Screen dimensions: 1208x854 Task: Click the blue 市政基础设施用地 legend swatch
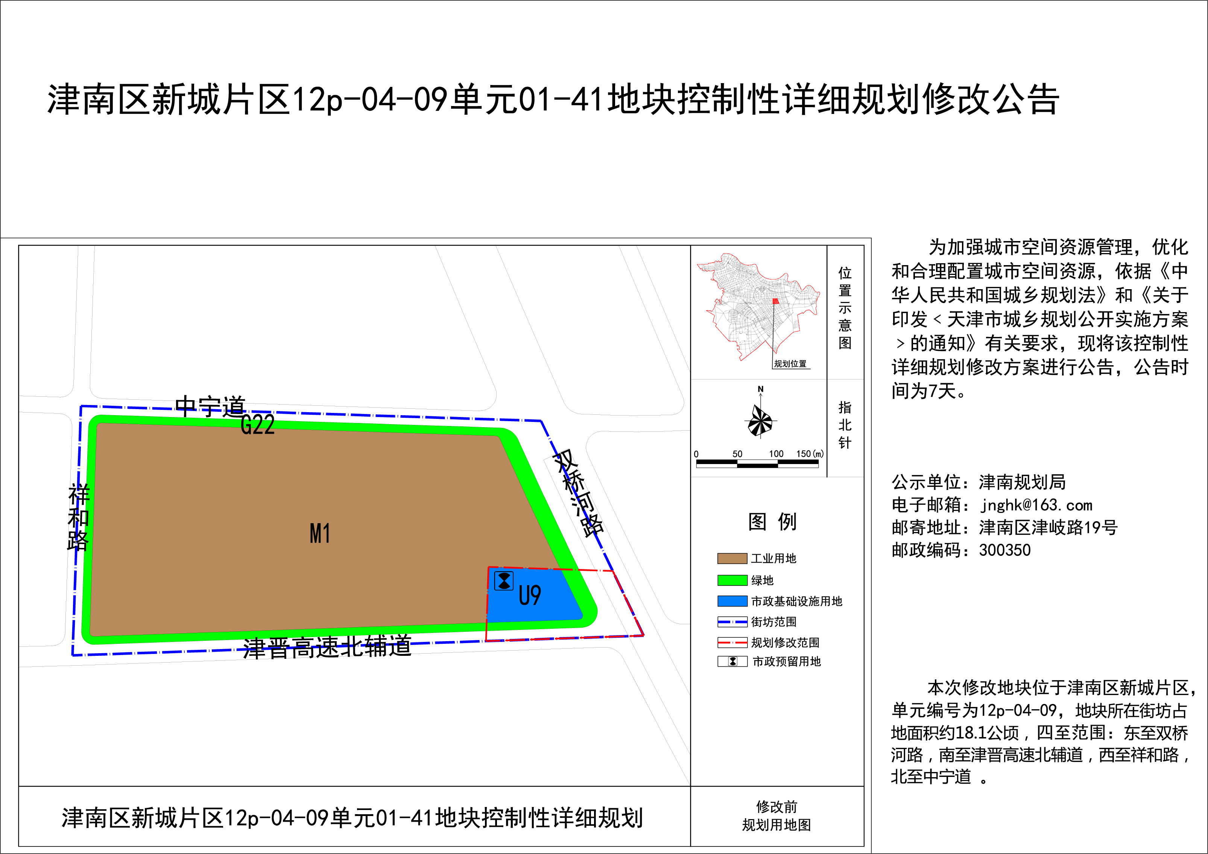[x=732, y=601]
